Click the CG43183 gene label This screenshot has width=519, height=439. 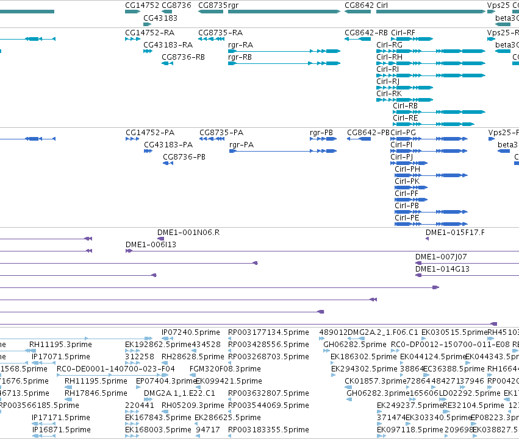[160, 18]
